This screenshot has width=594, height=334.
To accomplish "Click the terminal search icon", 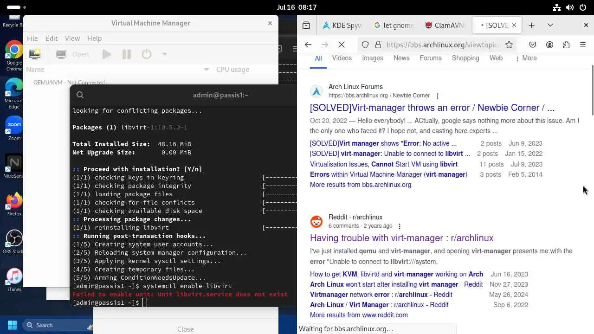I will pos(80,95).
